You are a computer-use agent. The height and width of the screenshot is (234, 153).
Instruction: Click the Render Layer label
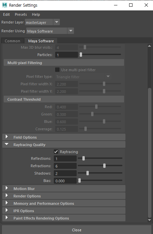coord(12,22)
